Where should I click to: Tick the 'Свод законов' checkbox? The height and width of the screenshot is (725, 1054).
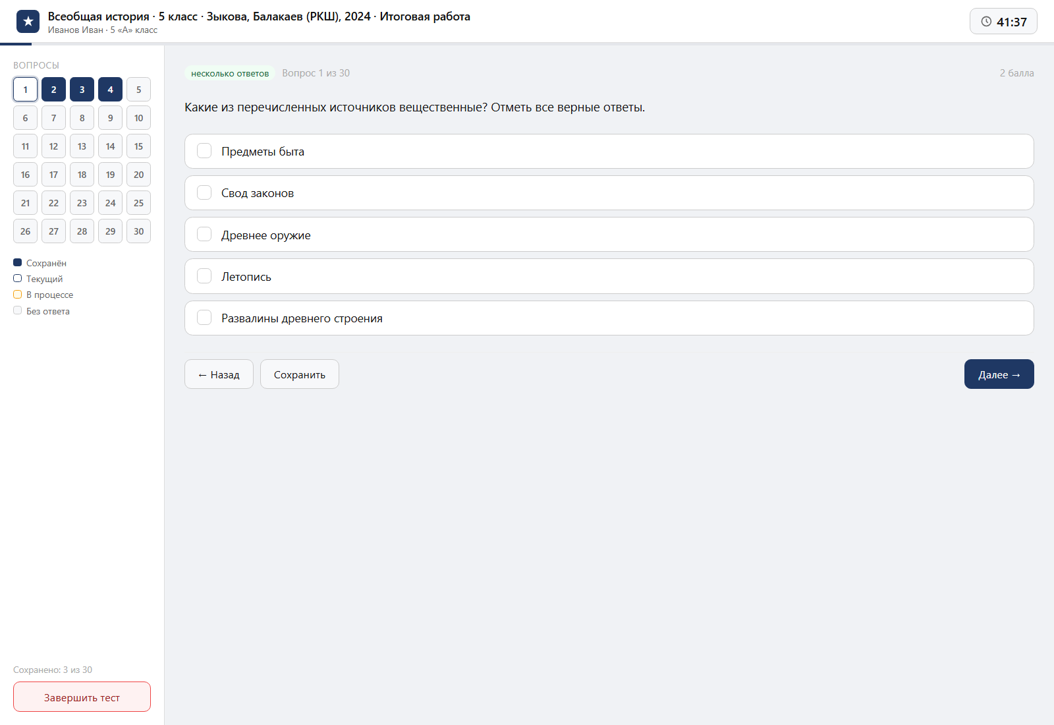click(204, 192)
